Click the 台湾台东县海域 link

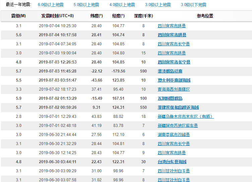[x=172, y=162]
